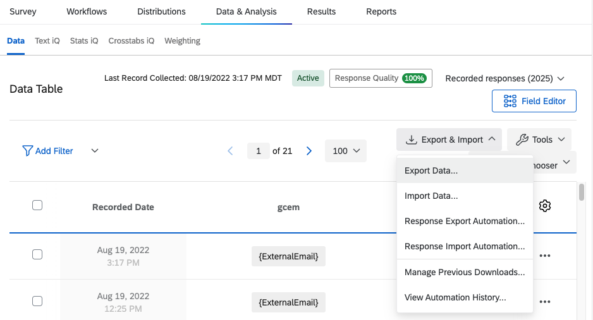Screen dimensions: 593x320
Task: Choose Export Data... from menu
Action: pos(465,170)
